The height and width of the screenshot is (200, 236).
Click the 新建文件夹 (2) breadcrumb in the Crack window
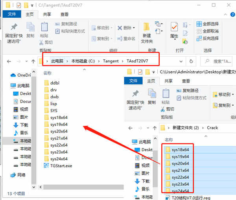pos(186,128)
